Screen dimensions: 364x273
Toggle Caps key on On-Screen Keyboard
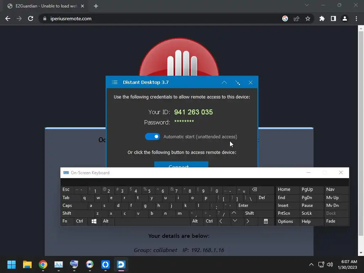coord(74,206)
